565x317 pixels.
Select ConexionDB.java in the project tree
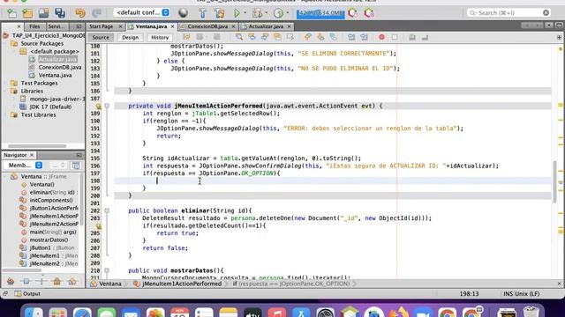pyautogui.click(x=60, y=67)
